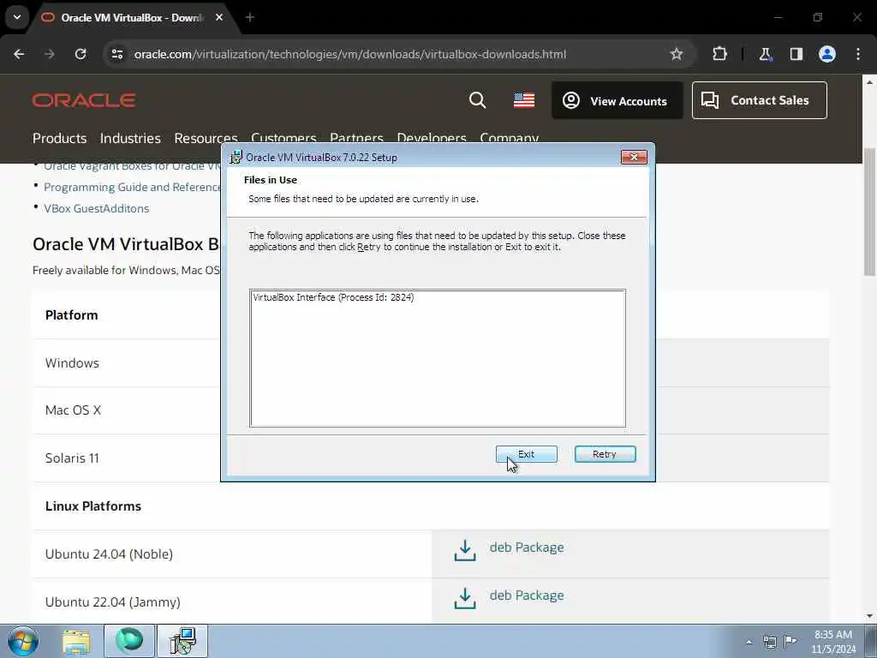Open the tab search dropdown arrow

coord(17,17)
